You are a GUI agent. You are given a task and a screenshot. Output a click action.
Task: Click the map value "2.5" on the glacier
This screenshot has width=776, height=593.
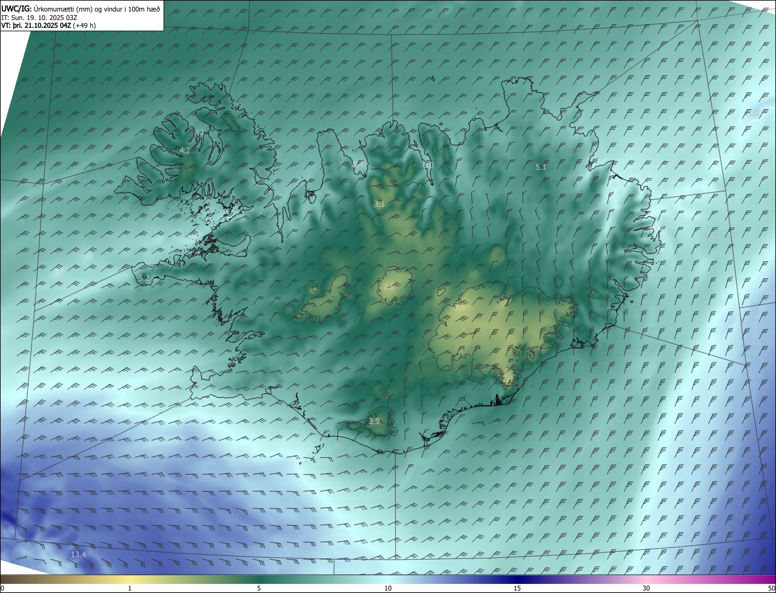pyautogui.click(x=389, y=286)
